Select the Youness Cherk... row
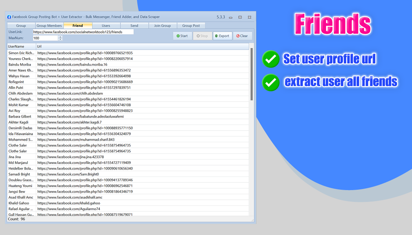Screen dimensions: 412x235 (x=128, y=59)
